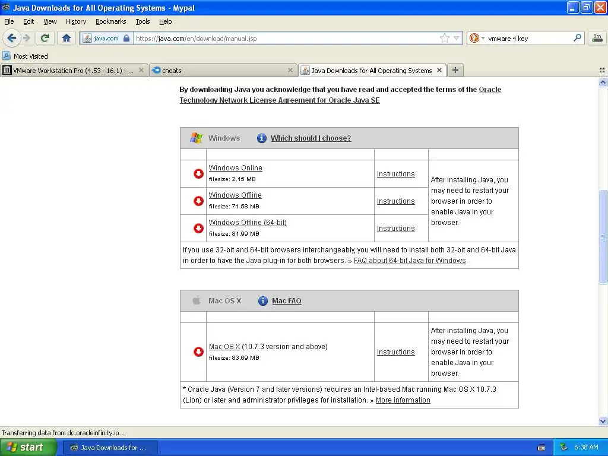
Task: Click the red download icon for Windows Offline
Action: tap(198, 201)
